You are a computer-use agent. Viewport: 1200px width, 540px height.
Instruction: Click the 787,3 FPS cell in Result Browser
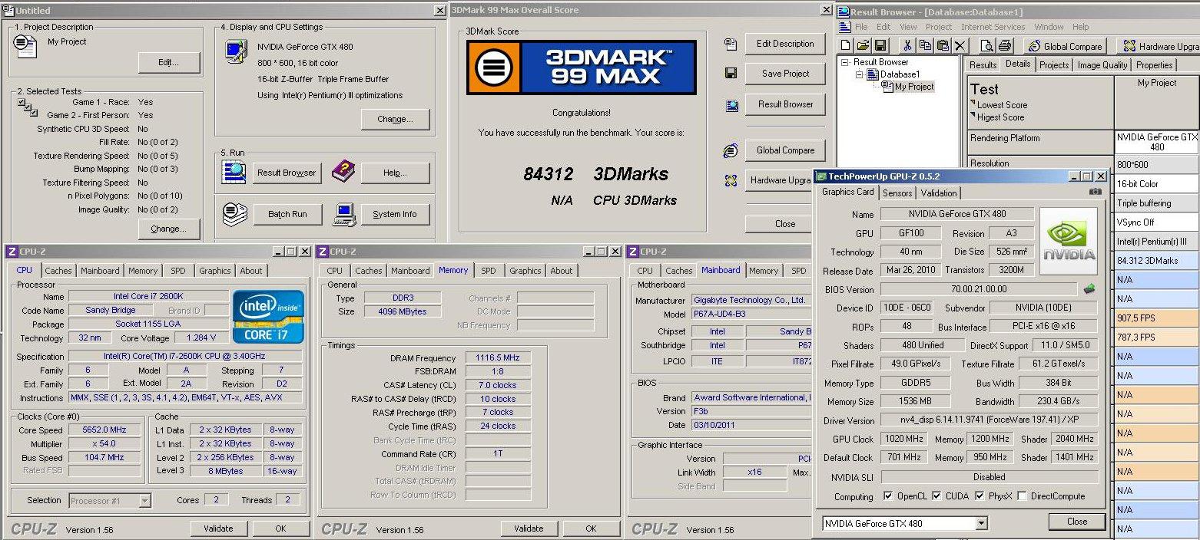[x=1157, y=337]
